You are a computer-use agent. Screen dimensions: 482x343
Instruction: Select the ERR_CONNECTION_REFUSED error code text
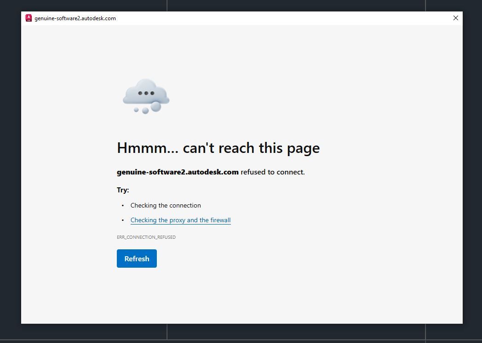146,237
